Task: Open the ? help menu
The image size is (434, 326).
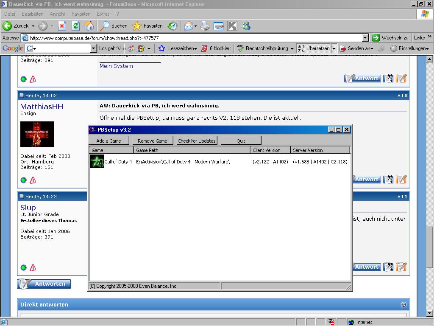Action: click(117, 14)
